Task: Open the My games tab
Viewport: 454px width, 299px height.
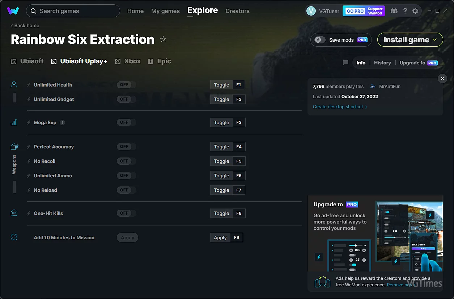Action: tap(165, 11)
